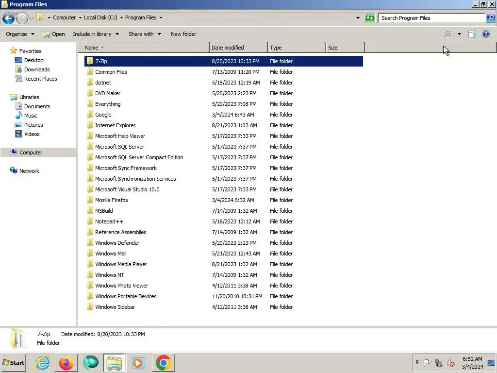Image resolution: width=497 pixels, height=373 pixels.
Task: Open the view options dropdown arrow
Action: tap(459, 34)
